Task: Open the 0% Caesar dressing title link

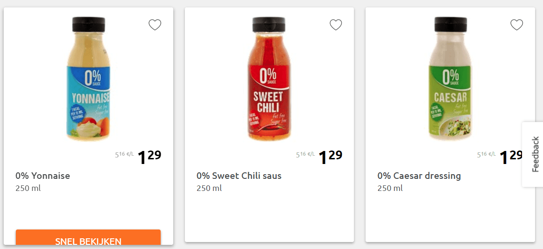Action: (x=419, y=176)
